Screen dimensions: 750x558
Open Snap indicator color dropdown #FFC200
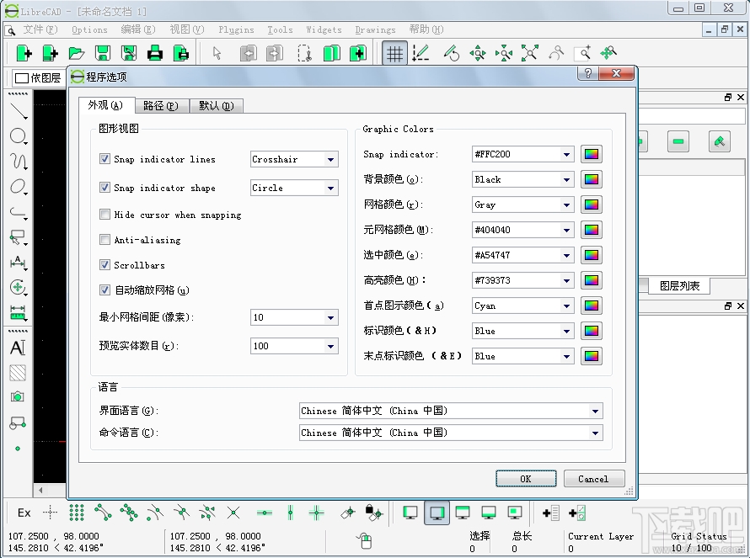tap(522, 154)
